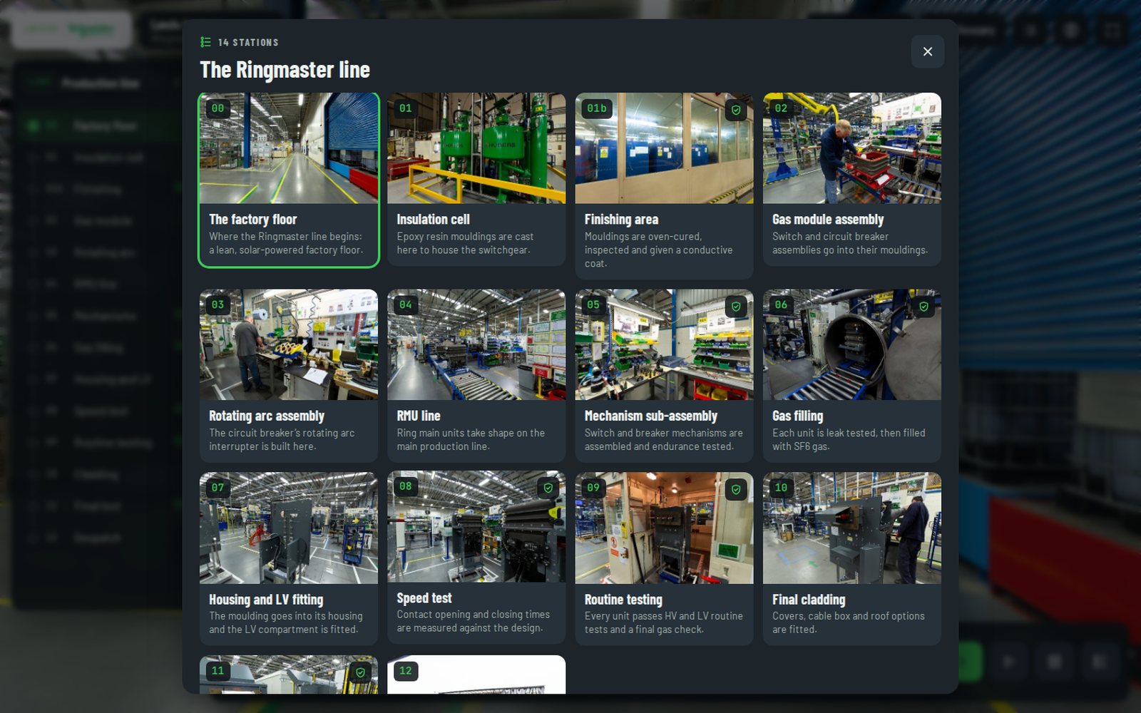The image size is (1141, 713).
Task: Click the 10 number badge
Action: click(x=781, y=488)
